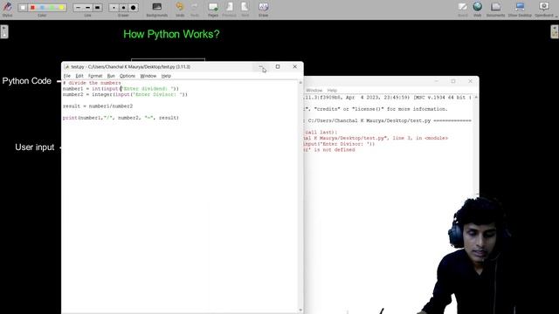Screen dimensions: 559x314
Task: Click the 'Desktop/test.py' restart line in the Shell
Action: 389,120
